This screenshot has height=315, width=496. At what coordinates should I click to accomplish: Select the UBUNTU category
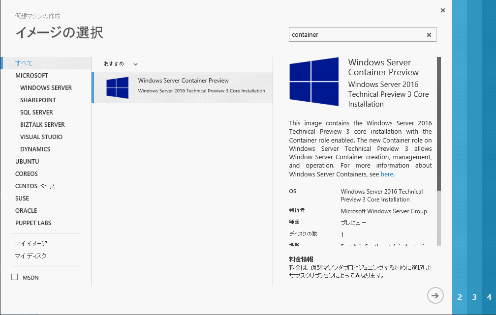(27, 162)
